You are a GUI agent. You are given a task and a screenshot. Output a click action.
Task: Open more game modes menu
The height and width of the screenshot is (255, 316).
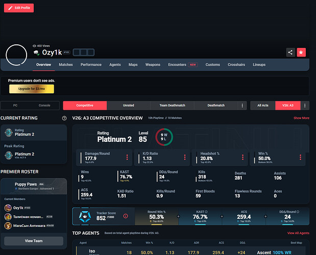pyautogui.click(x=242, y=106)
